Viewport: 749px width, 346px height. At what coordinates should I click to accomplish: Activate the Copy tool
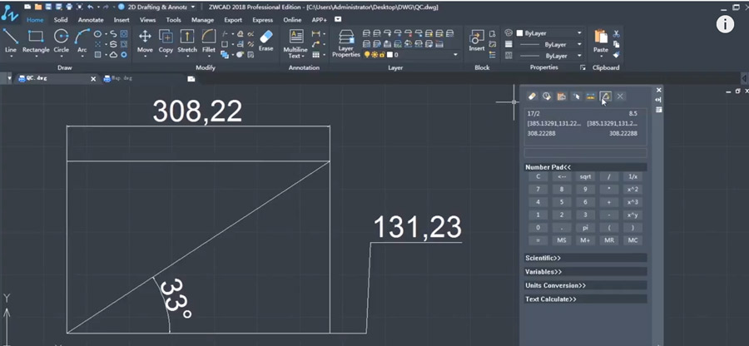point(166,40)
